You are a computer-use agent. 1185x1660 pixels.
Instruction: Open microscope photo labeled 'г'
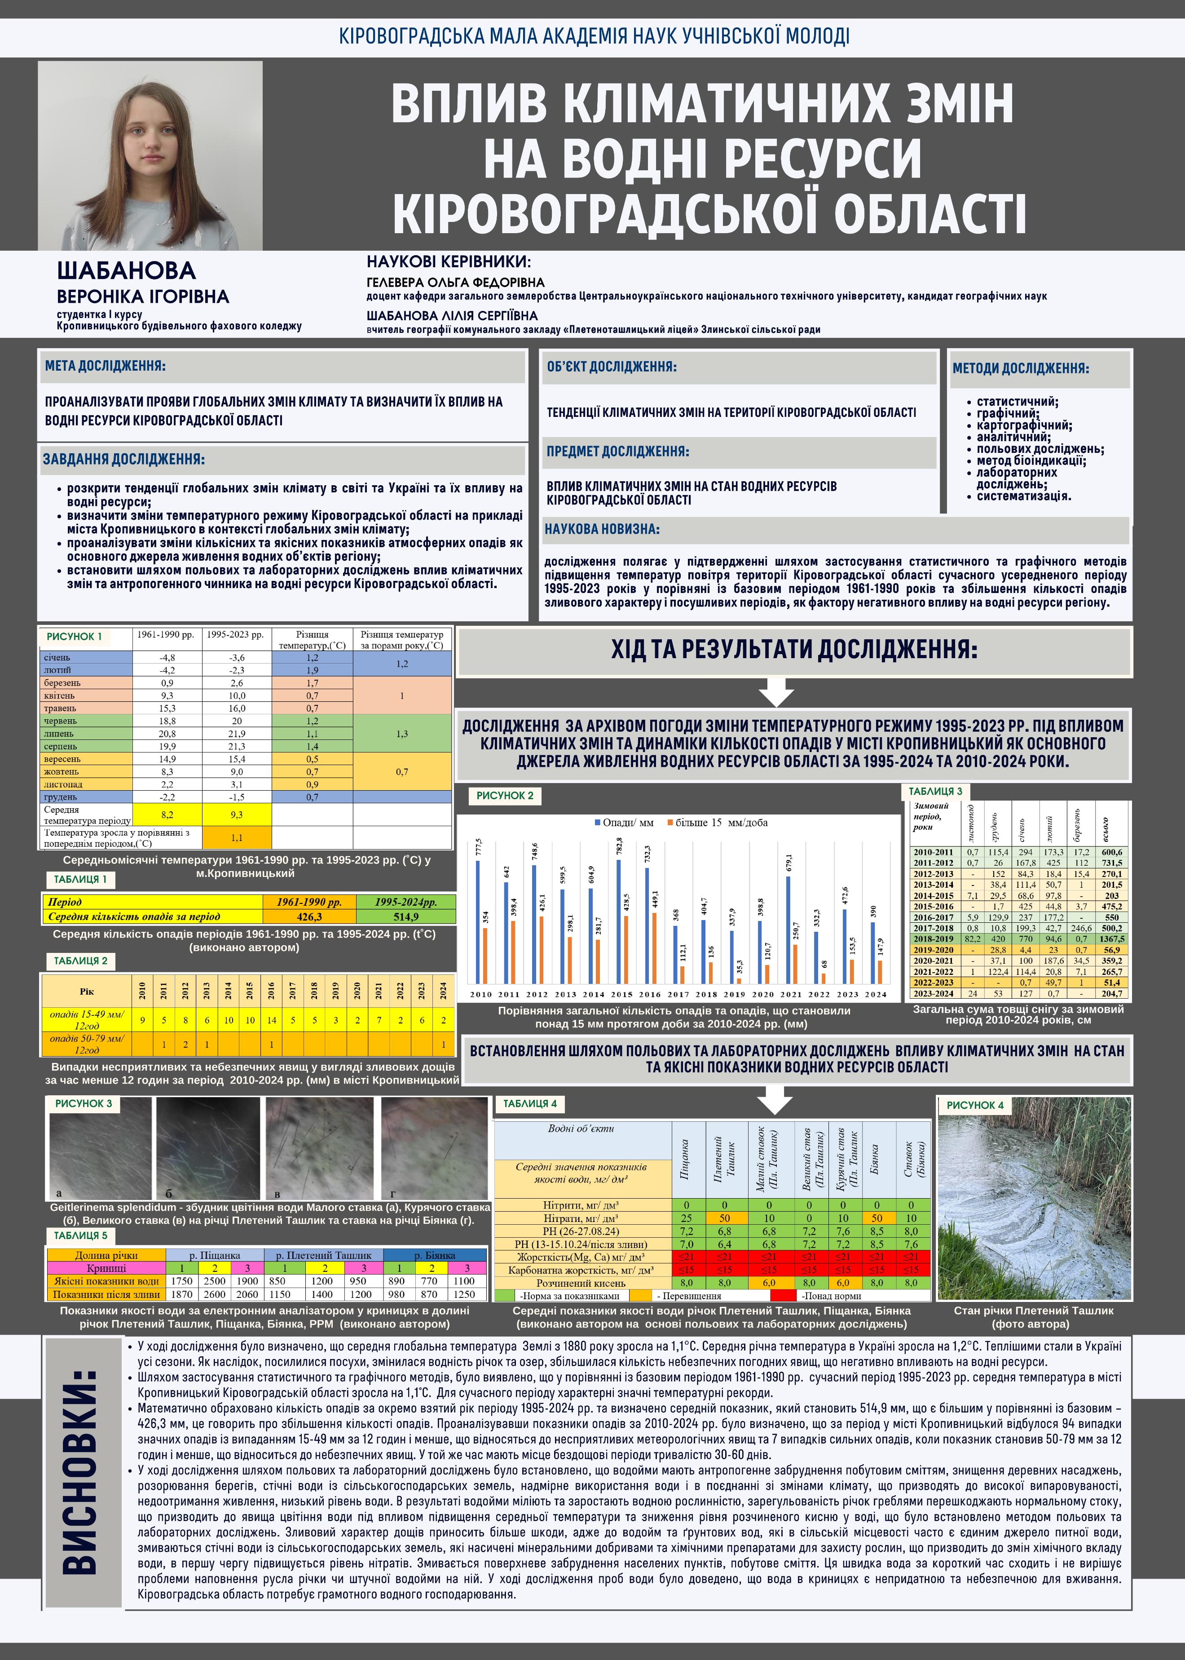click(x=435, y=1149)
